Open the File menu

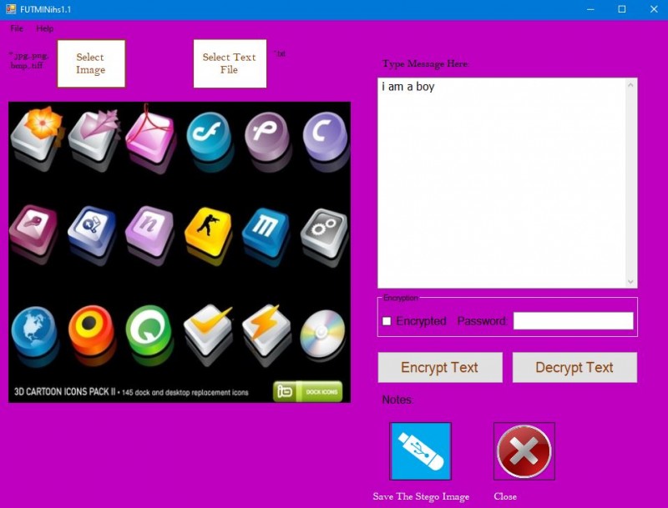pos(17,28)
